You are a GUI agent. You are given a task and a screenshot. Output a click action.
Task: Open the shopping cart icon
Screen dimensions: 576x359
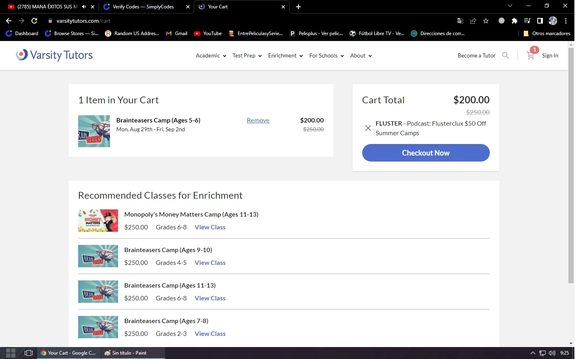pos(531,55)
